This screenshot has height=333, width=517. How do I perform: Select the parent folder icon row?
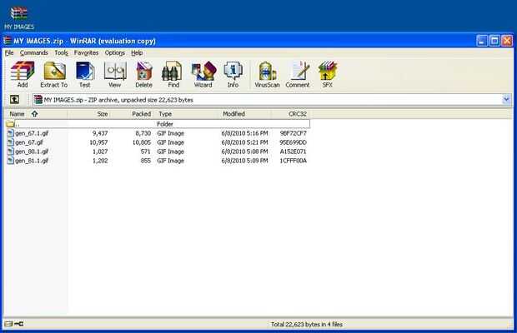(x=158, y=124)
